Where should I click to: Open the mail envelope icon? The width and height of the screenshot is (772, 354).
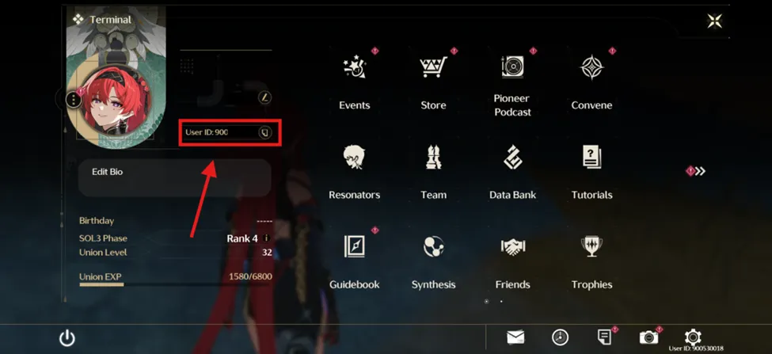(x=515, y=337)
